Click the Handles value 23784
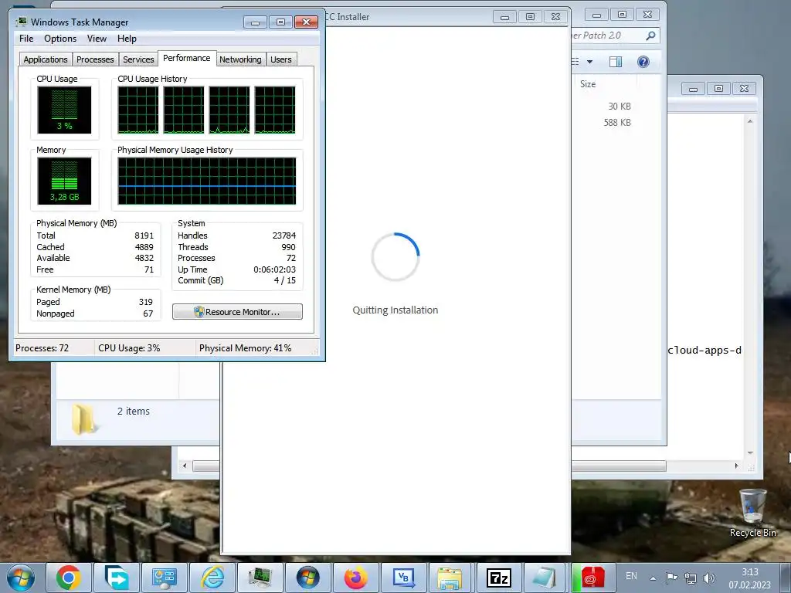Viewport: 791px width, 593px height. pyautogui.click(x=284, y=236)
